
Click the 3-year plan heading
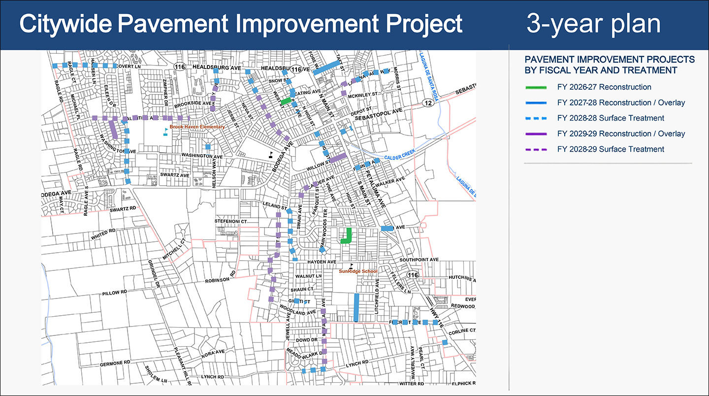pos(593,24)
